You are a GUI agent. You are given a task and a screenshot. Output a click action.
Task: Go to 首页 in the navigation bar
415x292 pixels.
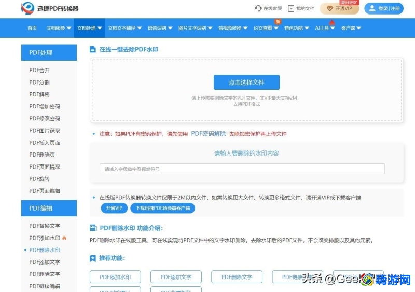(32, 28)
